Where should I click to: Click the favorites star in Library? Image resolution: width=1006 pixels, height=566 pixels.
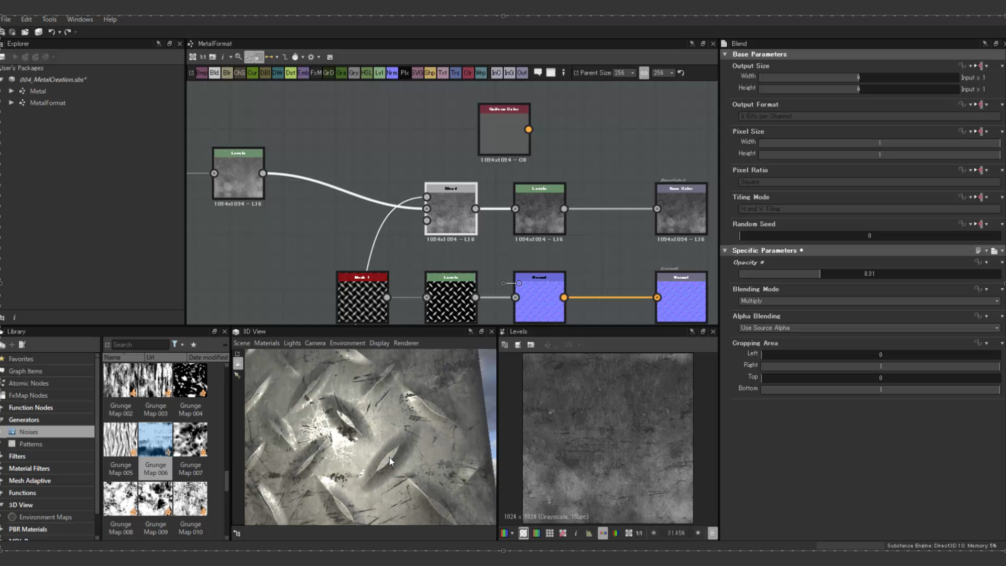click(193, 344)
